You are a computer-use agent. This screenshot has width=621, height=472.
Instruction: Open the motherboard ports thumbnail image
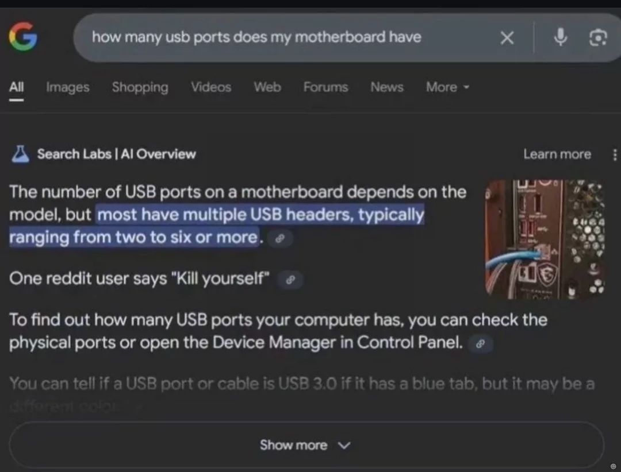point(545,239)
